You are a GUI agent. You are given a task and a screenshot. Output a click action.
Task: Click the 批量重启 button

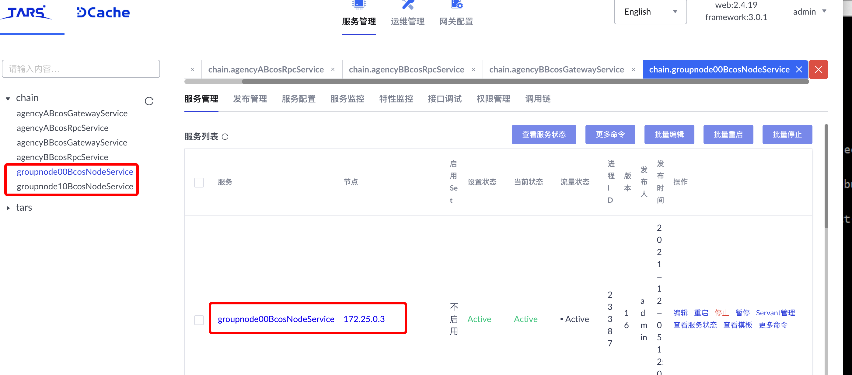coord(728,134)
